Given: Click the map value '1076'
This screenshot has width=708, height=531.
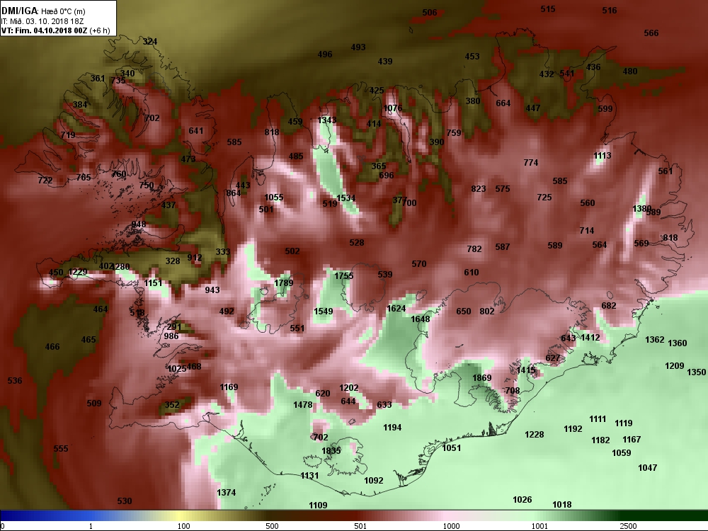Looking at the screenshot, I should (392, 108).
